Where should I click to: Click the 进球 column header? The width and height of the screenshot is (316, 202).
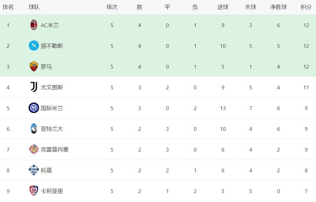[x=223, y=7]
